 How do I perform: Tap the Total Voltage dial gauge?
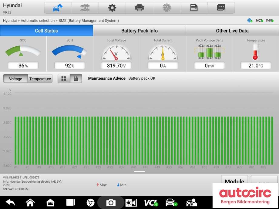coord(116,53)
